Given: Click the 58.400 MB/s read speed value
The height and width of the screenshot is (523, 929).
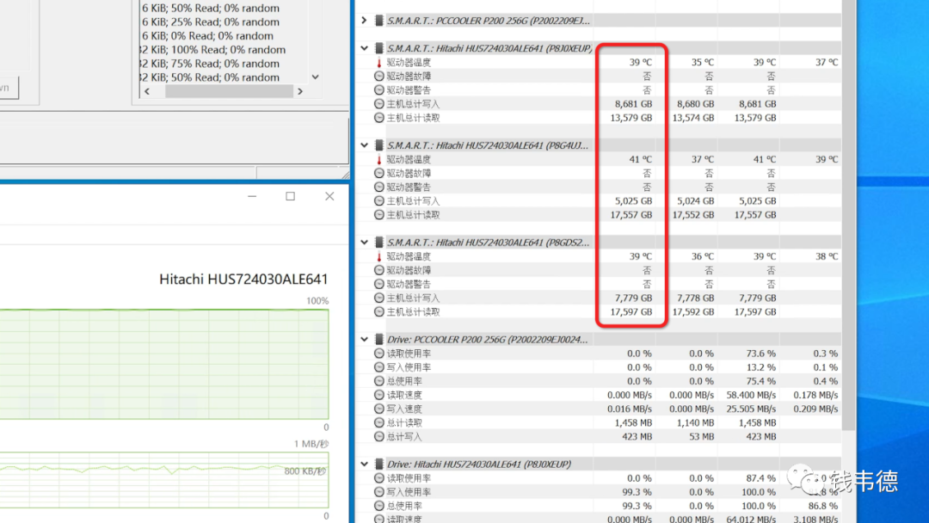Looking at the screenshot, I should click(x=752, y=395).
